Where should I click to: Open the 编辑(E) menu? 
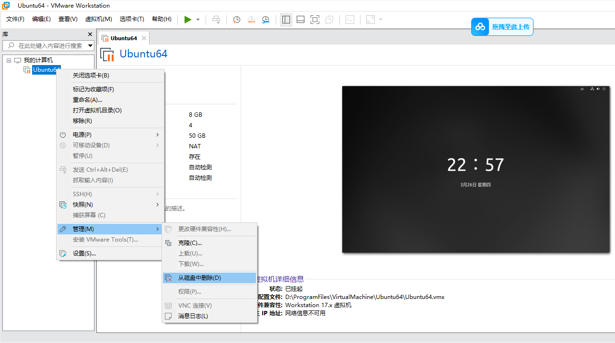click(41, 19)
